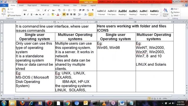Open the line spacing dropdown
This screenshot has height=106, width=188.
[80, 14]
